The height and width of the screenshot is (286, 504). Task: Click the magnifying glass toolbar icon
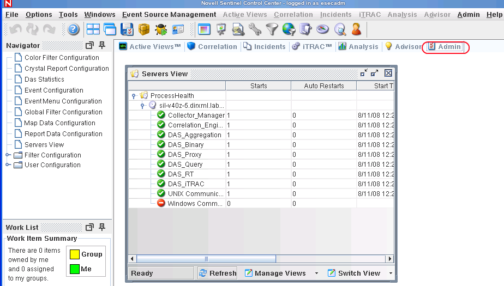point(340,29)
